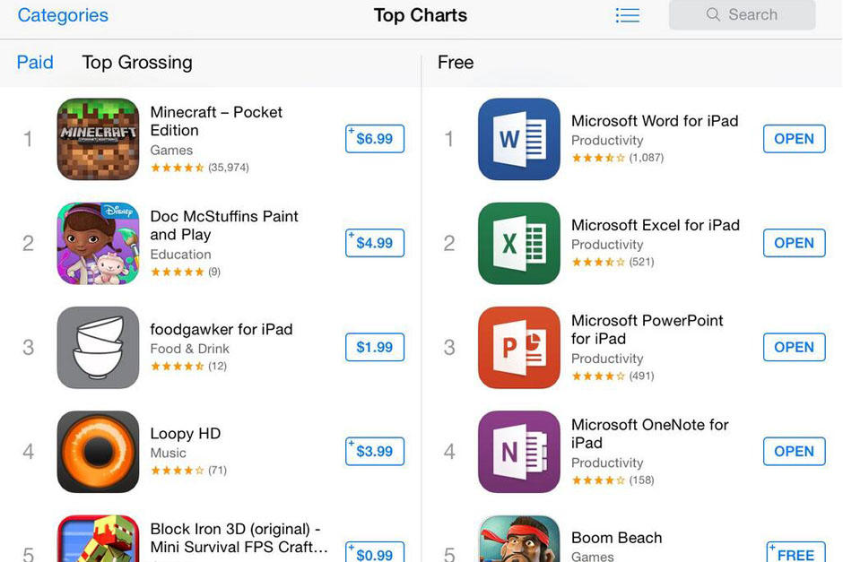The image size is (843, 562).
Task: Switch to the Paid tab
Action: tap(34, 62)
